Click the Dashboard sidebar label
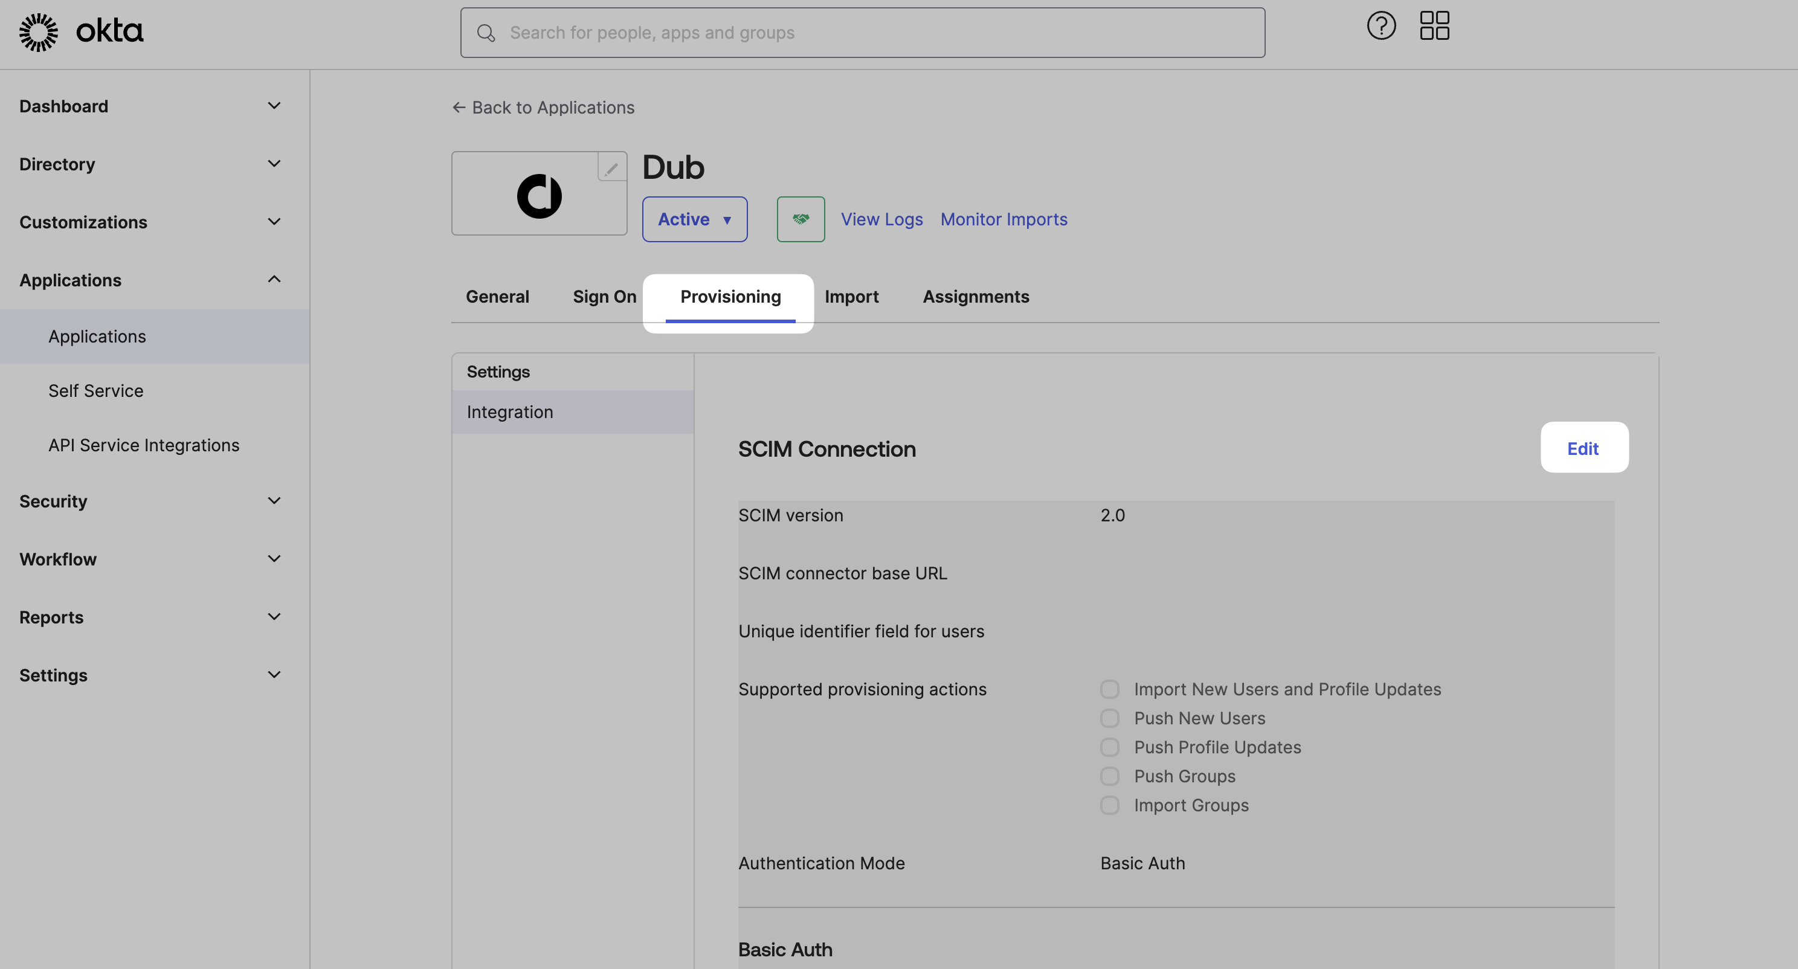 (63, 106)
